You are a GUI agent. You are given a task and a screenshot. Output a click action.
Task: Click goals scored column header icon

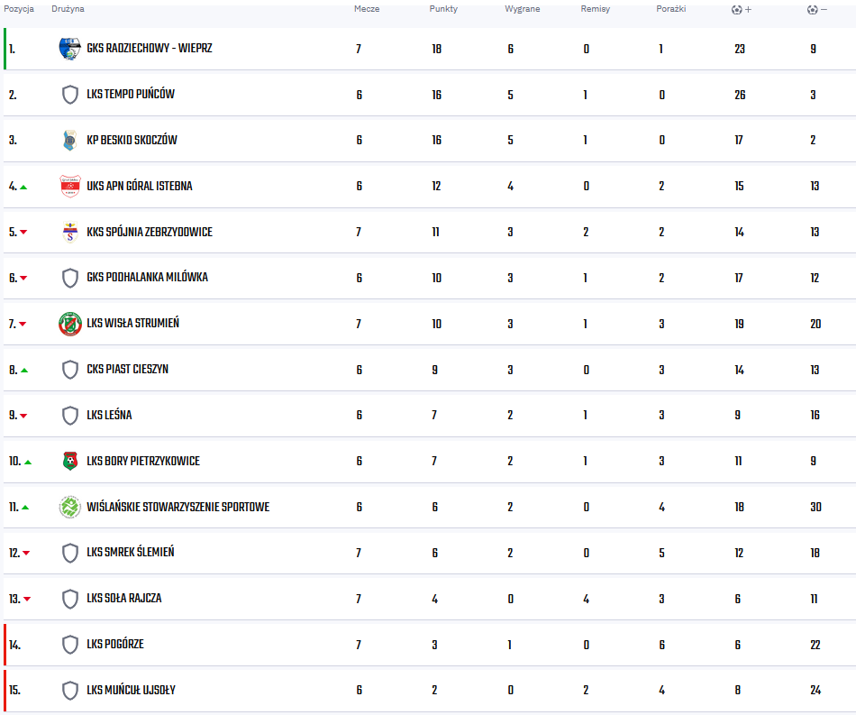click(742, 9)
